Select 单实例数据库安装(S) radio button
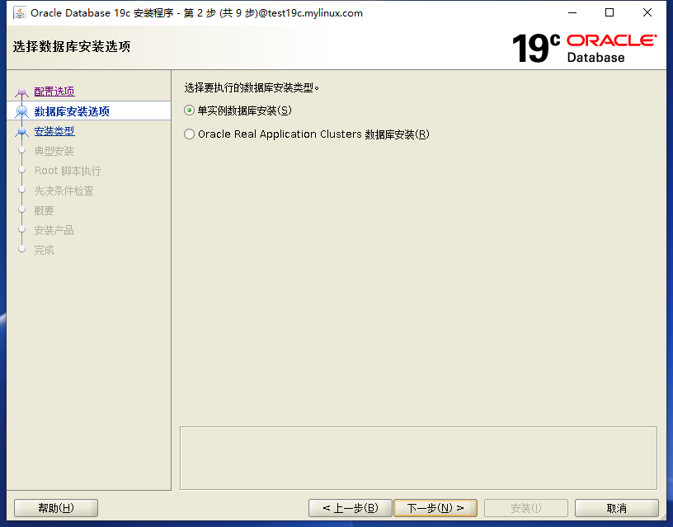673x527 pixels. pos(190,111)
